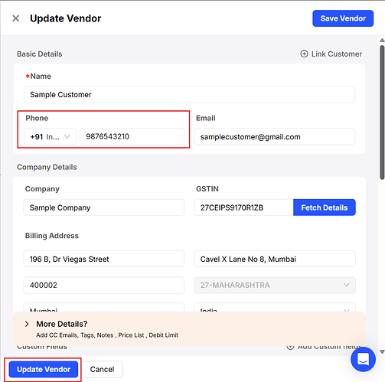Click the chevron icon beside More Details

point(27,324)
